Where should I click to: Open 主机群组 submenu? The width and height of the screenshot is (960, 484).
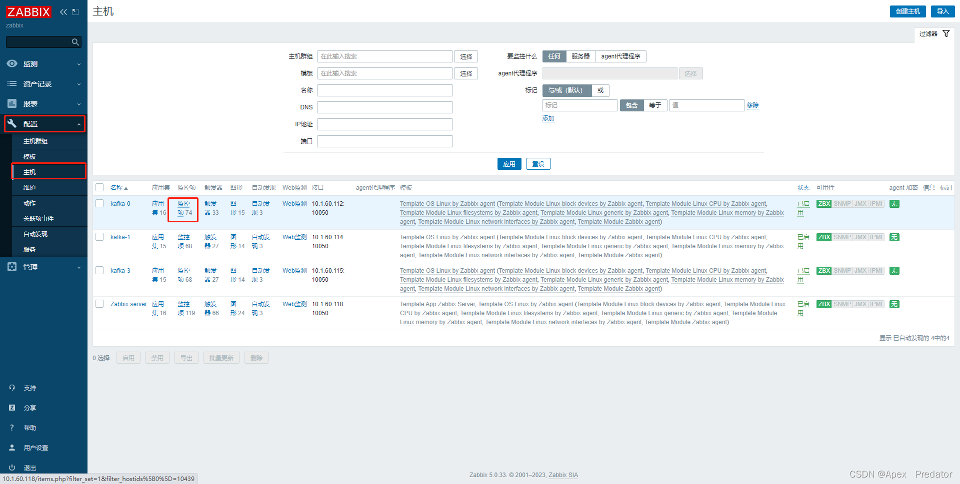pos(49,141)
